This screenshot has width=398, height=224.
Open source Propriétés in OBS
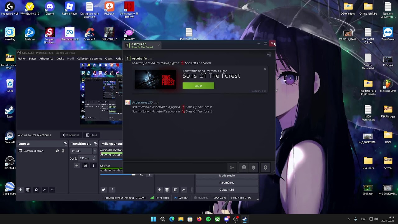point(71,135)
